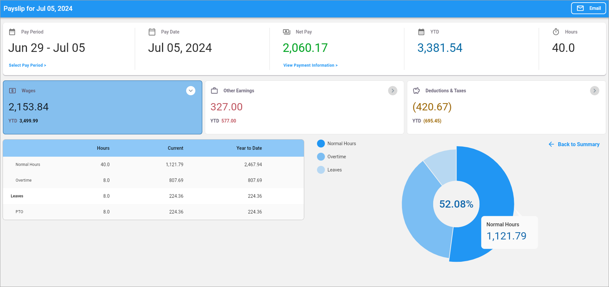Select the Other Earnings card
This screenshot has width=609, height=287.
[x=305, y=107]
